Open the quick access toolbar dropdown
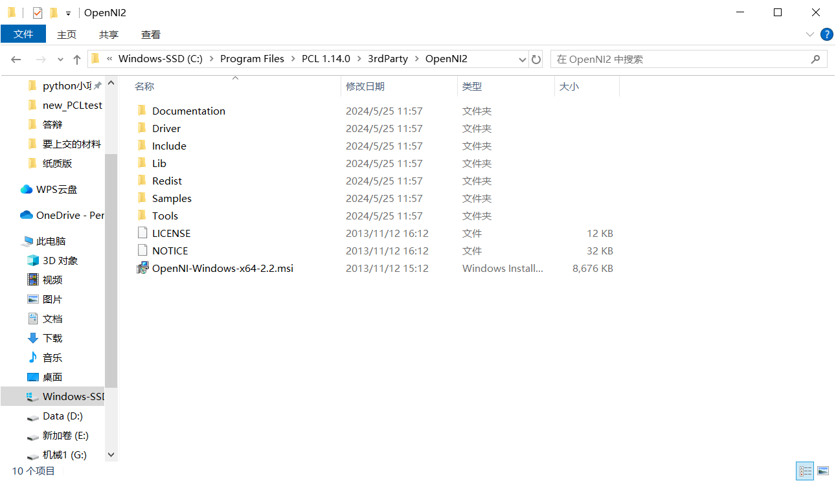This screenshot has width=836, height=481. click(68, 14)
